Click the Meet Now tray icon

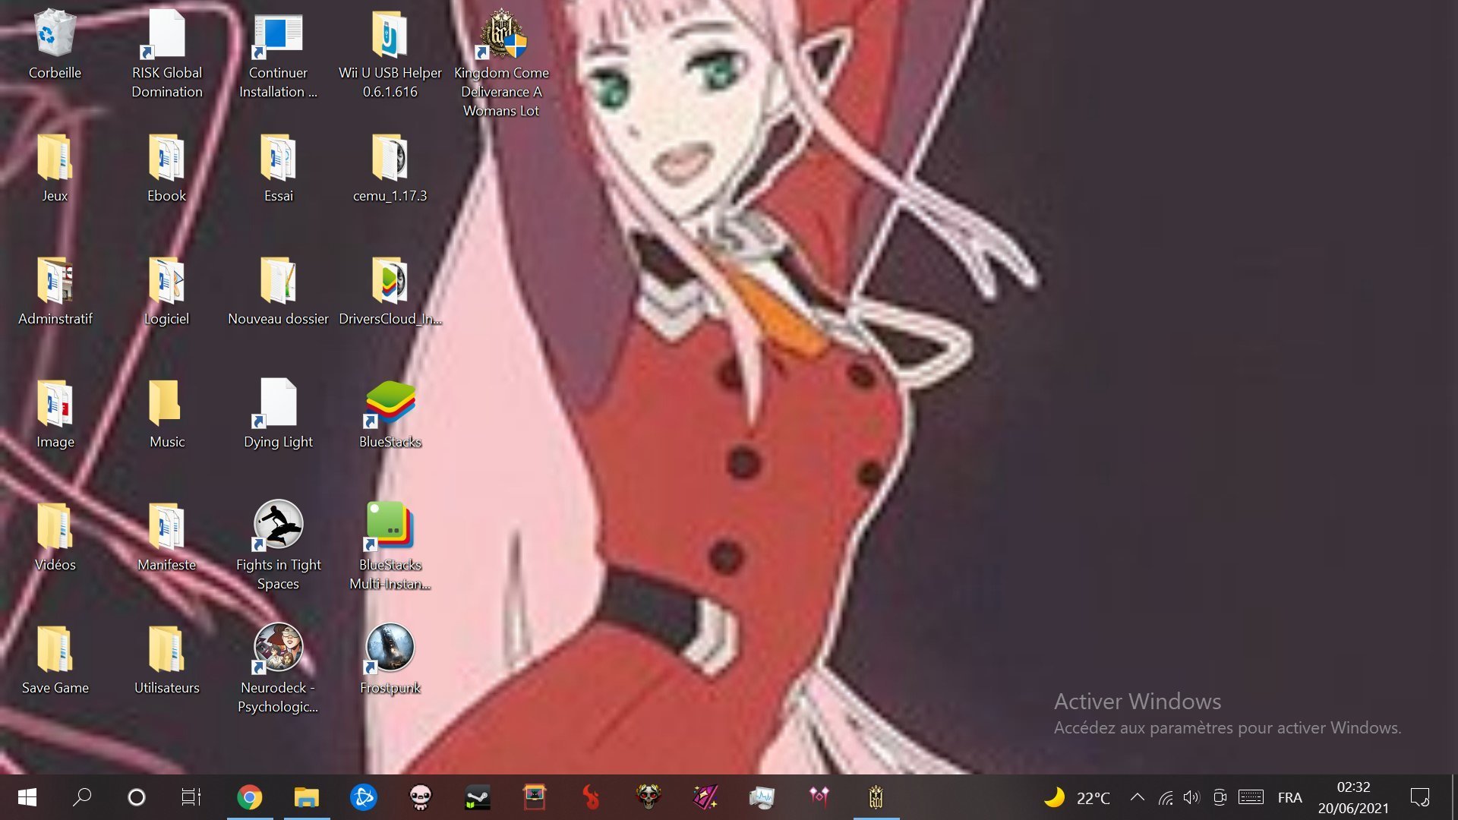(1220, 797)
